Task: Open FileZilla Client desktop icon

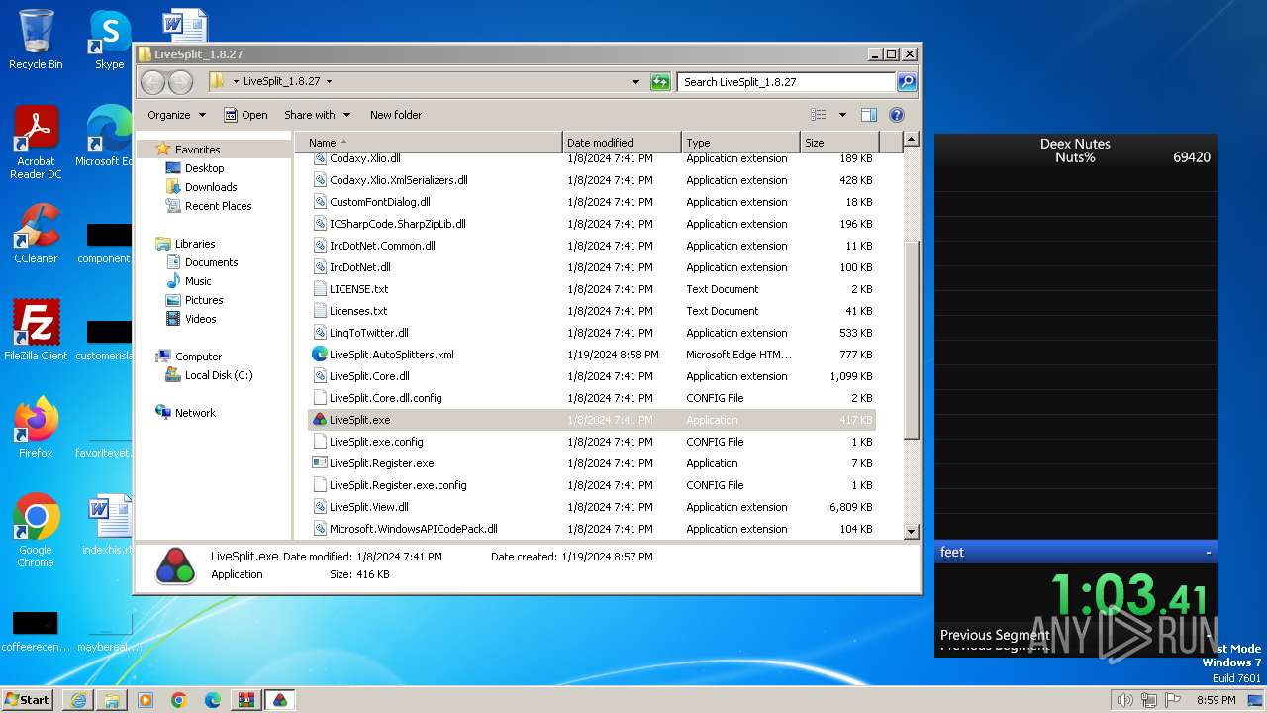Action: pyautogui.click(x=36, y=330)
